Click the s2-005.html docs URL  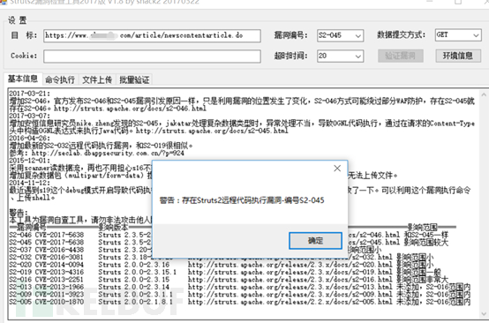290,302
